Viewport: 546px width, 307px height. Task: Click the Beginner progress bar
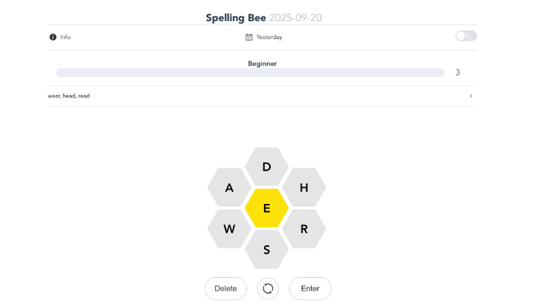[x=250, y=72]
